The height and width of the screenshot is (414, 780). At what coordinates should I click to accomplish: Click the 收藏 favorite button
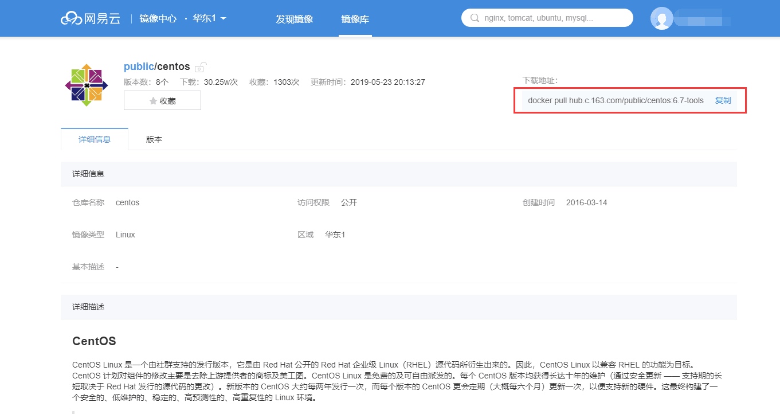tap(162, 100)
